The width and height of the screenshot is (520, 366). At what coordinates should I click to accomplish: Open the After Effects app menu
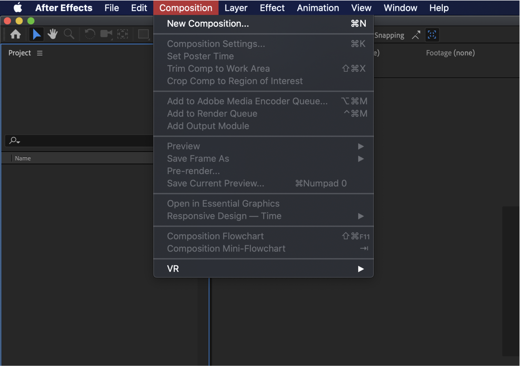(x=64, y=8)
